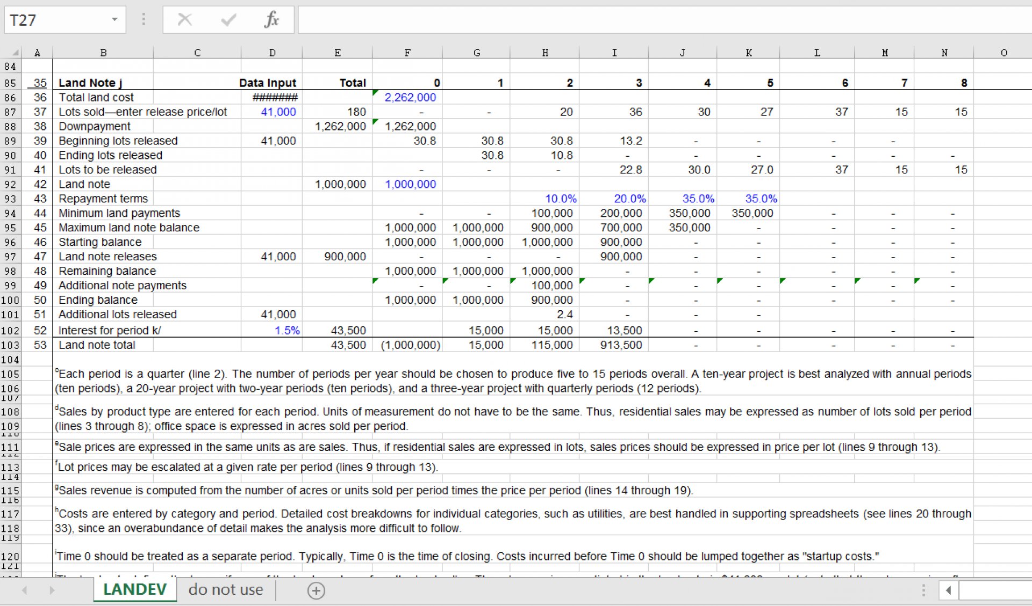Click into the Name Box showing T27
Screen dimensions: 1032x606
pos(56,20)
